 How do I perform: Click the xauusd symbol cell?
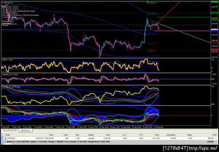coord(91,139)
